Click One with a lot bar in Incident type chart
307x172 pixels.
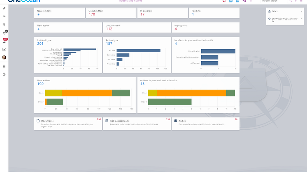pos(80,49)
